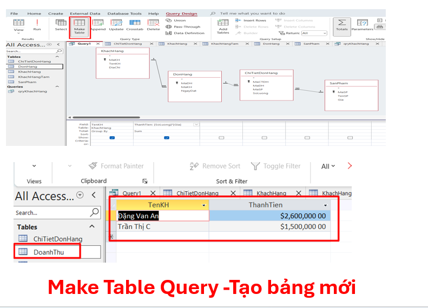Click Delete Columns in Query Setup

(295, 26)
